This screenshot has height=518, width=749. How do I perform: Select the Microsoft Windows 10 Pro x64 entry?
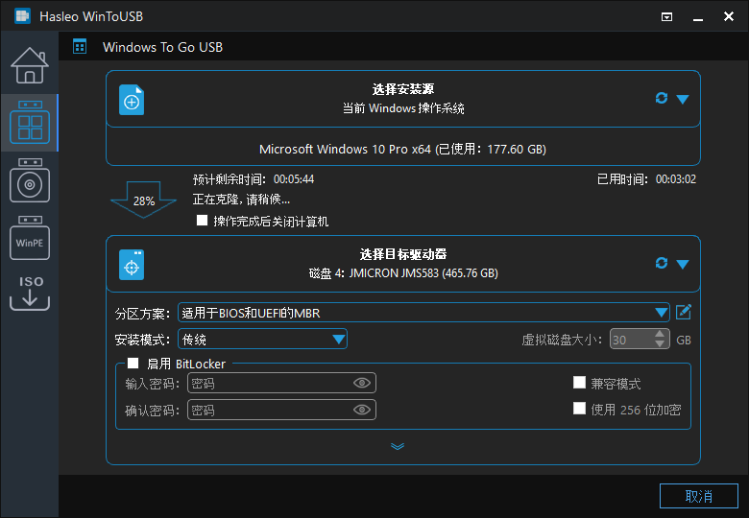coord(402,150)
